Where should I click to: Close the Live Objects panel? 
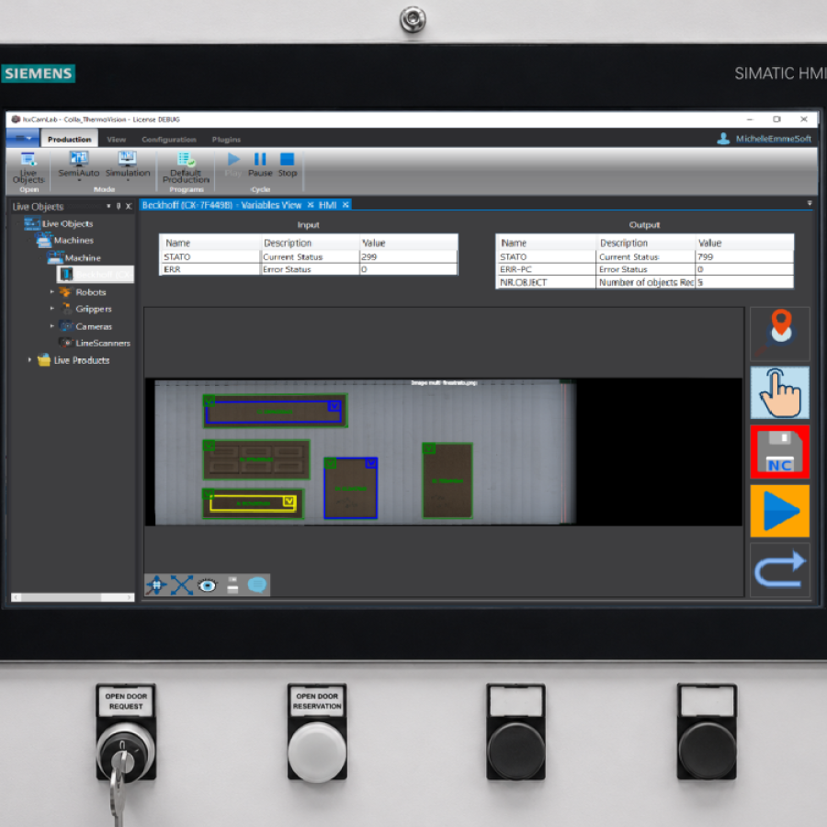coord(129,206)
